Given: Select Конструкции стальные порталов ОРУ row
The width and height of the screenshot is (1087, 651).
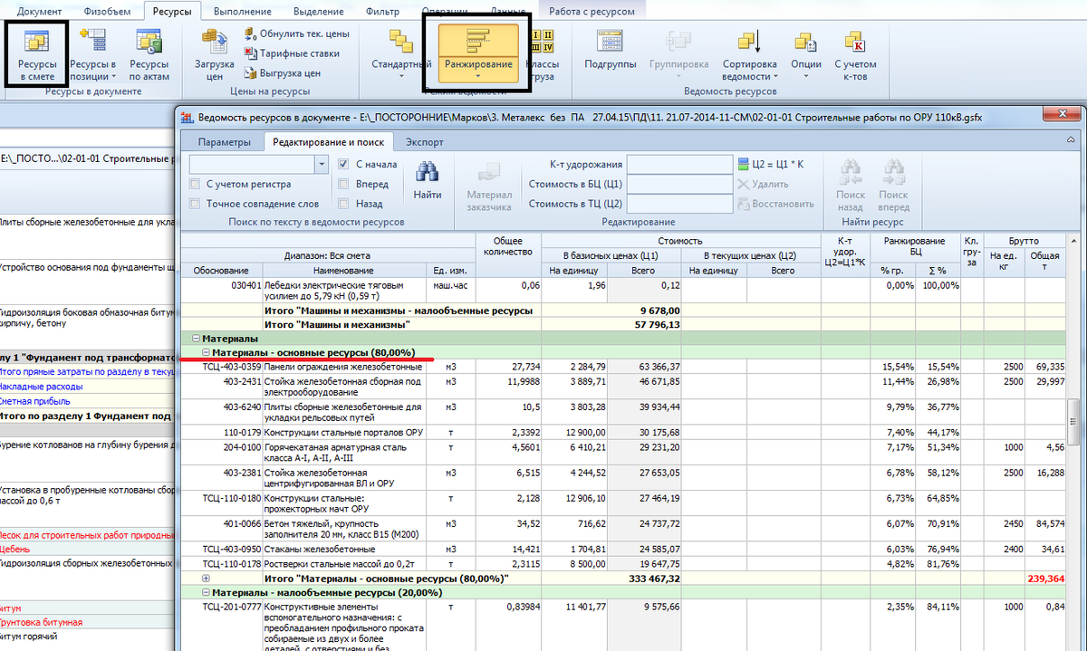Looking at the screenshot, I should click(625, 432).
